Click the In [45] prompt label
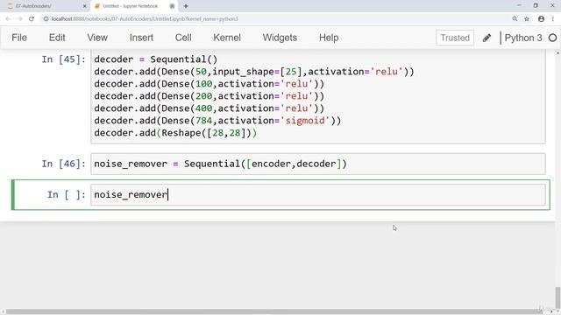 pos(64,59)
